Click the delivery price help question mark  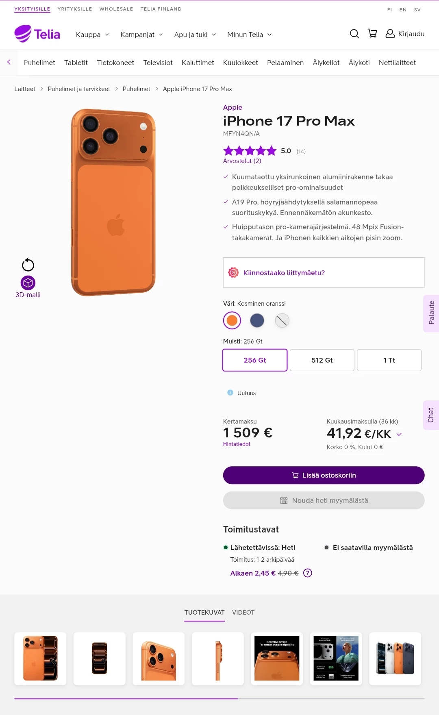click(x=308, y=573)
